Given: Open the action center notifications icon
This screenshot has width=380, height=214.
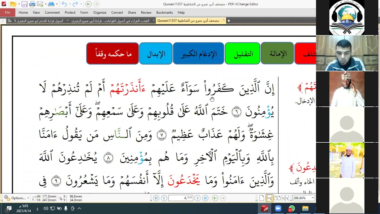Looking at the screenshot, I should tap(9, 209).
